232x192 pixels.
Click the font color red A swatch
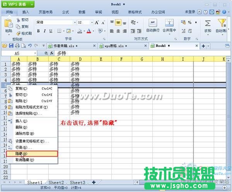[x=89, y=31]
